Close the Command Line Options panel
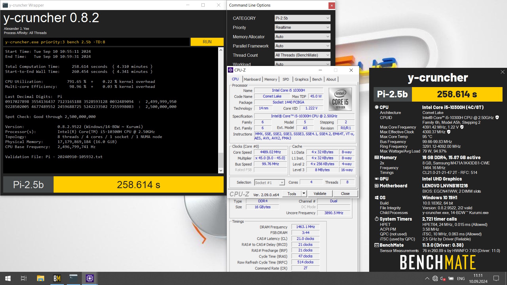 [x=332, y=5]
